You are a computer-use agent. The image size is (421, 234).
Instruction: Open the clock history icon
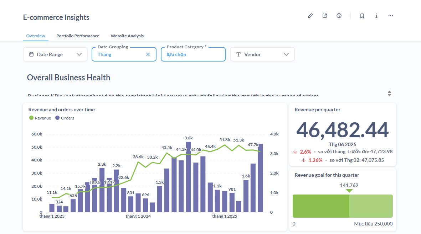coord(339,16)
